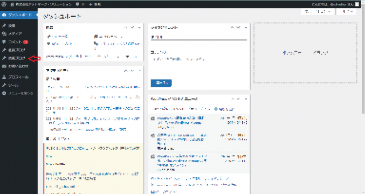Click the first event icon in events list
This screenshot has width=365, height=194.
(x=153, y=119)
